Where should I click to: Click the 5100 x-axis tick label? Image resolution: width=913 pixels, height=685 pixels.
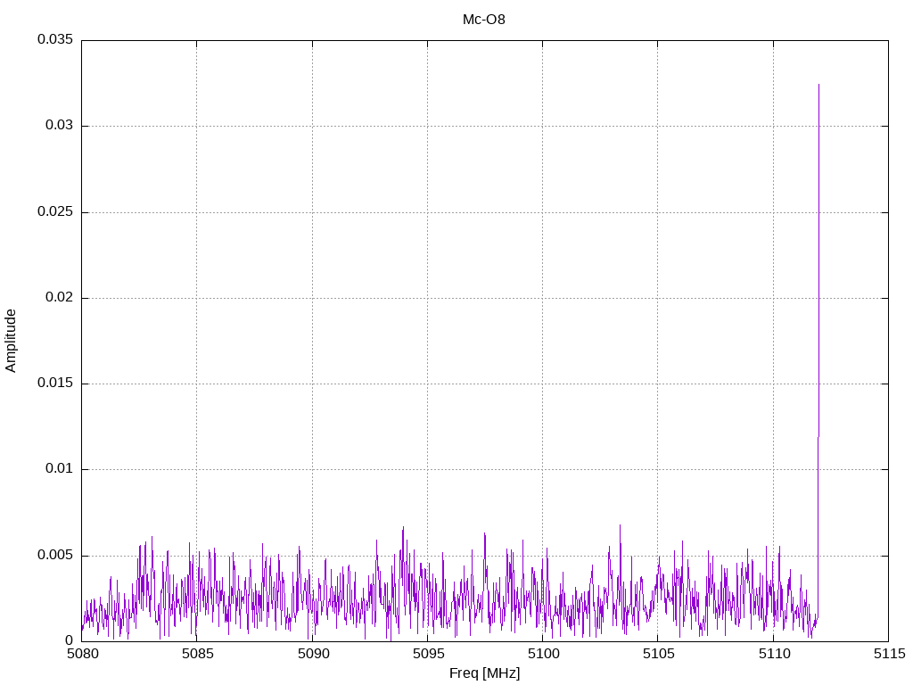coord(542,655)
